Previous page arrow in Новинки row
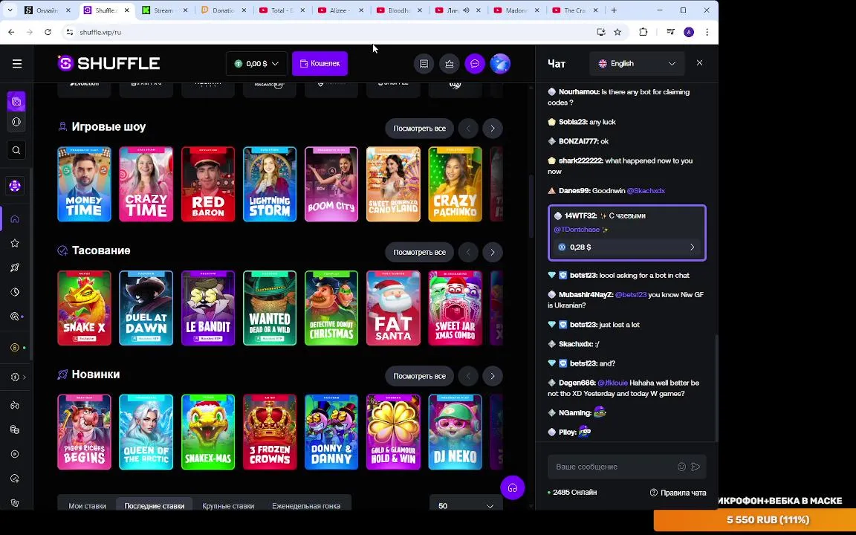Viewport: 856px width, 535px height. click(468, 377)
